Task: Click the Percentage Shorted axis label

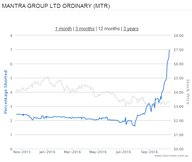Action: 5,92
